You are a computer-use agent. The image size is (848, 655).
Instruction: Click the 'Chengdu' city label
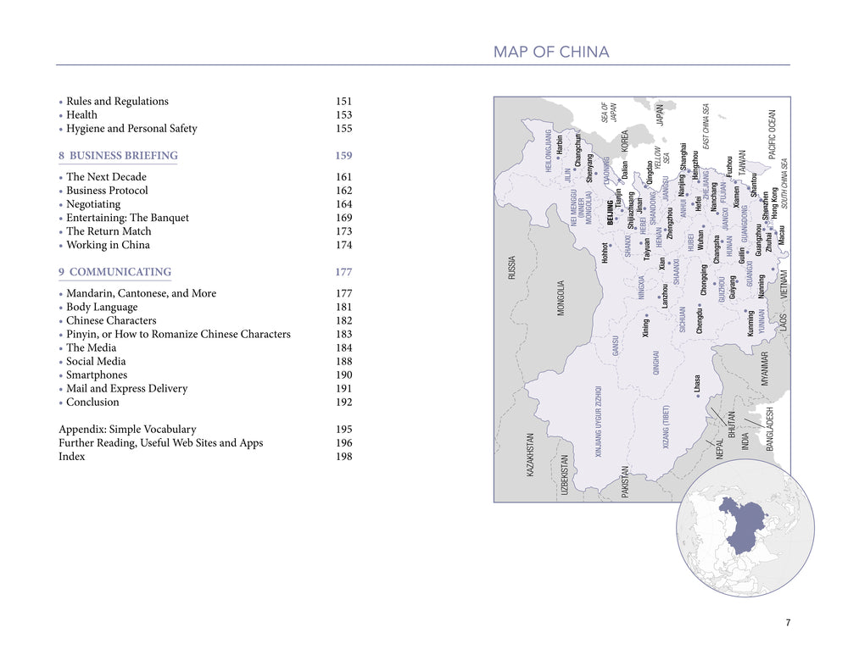[x=700, y=320]
